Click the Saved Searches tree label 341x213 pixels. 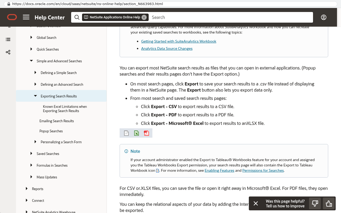pyautogui.click(x=48, y=154)
